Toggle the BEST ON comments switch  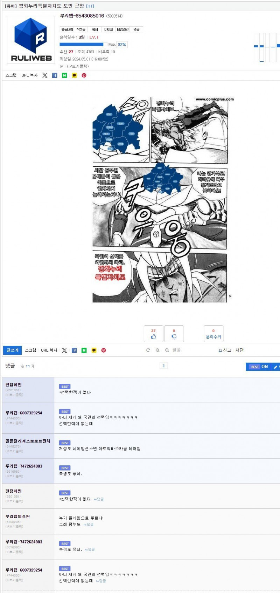[x=259, y=367]
